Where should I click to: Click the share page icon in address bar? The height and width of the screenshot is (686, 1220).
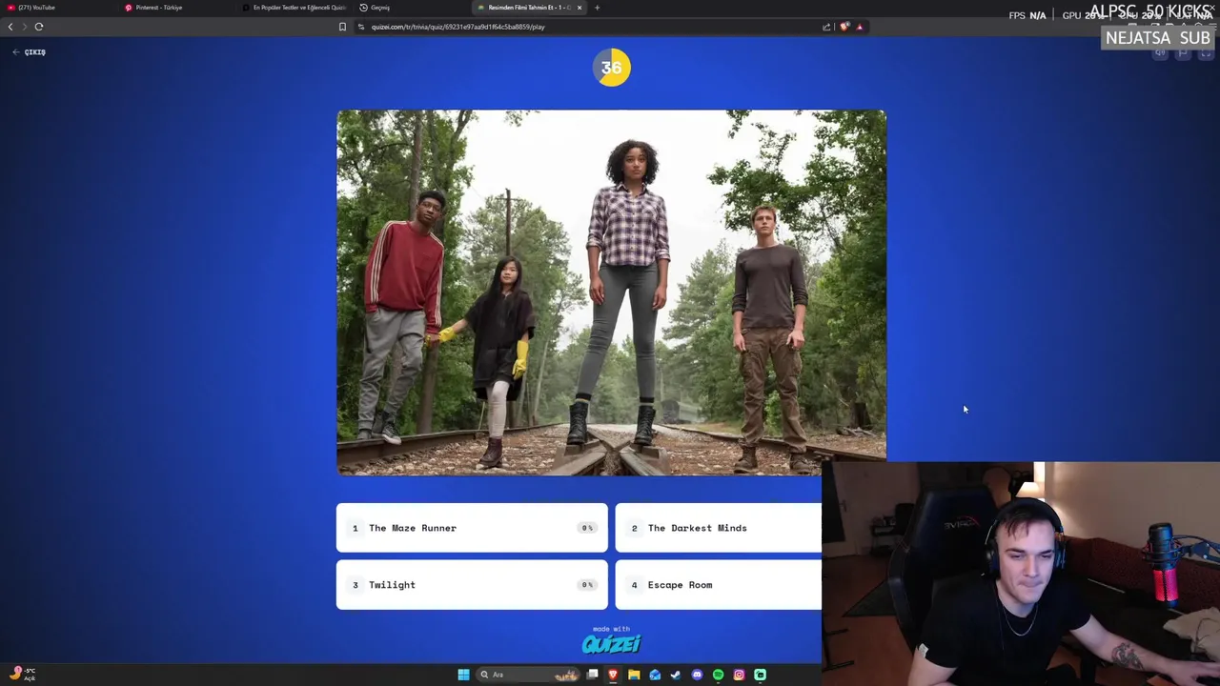pyautogui.click(x=826, y=27)
